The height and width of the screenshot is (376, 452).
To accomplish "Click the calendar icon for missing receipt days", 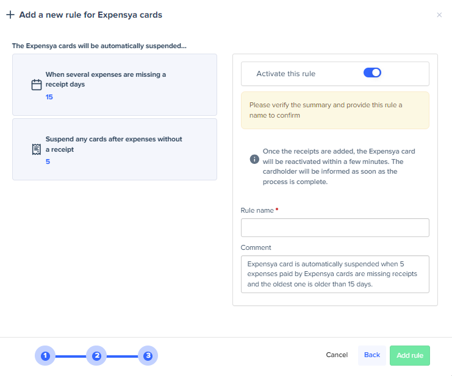I will pyautogui.click(x=37, y=85).
